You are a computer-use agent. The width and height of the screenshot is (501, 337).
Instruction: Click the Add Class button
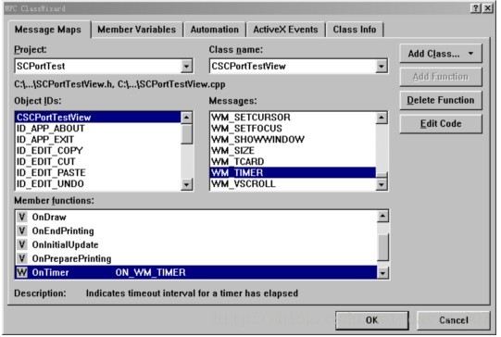click(441, 54)
